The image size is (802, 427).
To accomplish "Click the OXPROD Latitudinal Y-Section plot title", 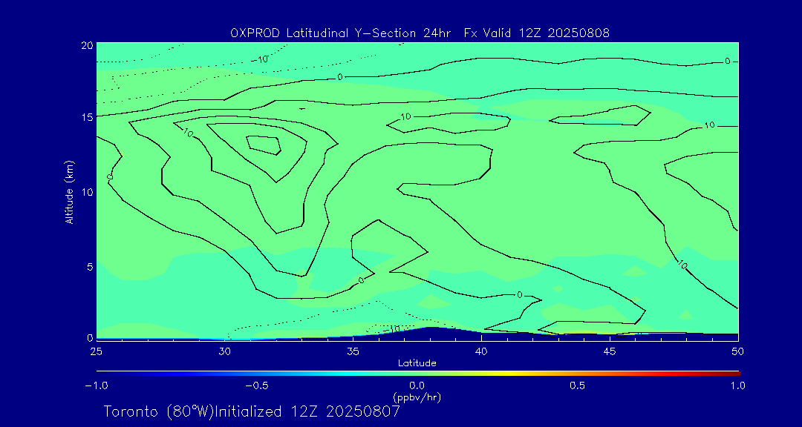I will click(420, 33).
